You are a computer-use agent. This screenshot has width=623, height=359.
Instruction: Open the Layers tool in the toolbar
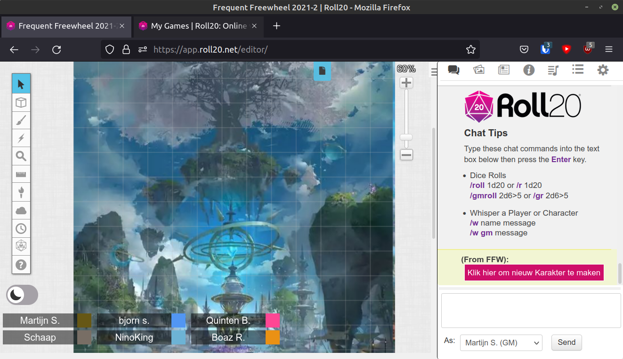pos(21,102)
